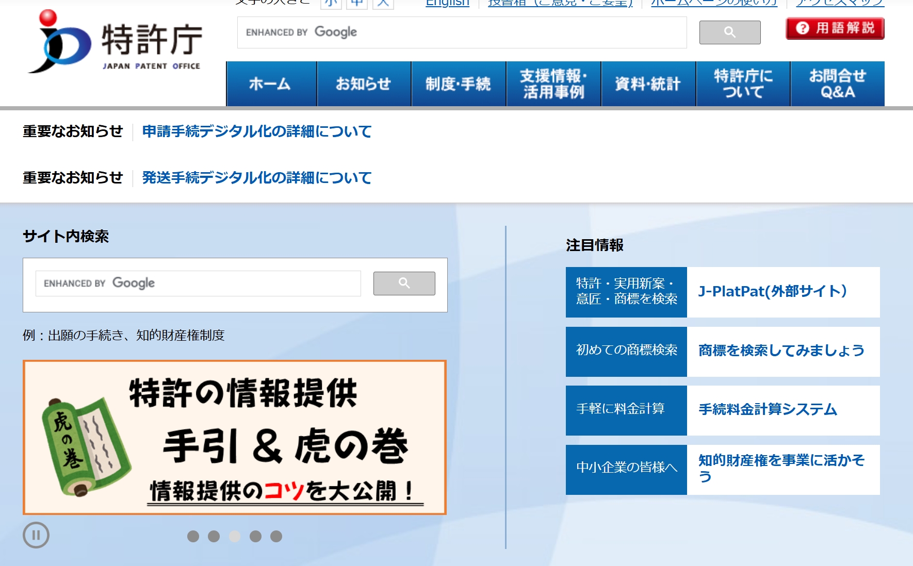Open 申請手続デジタル化の詳細について link
This screenshot has width=913, height=566.
point(256,132)
